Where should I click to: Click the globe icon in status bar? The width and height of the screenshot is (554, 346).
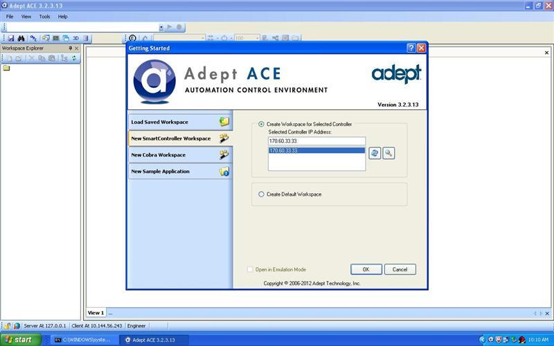(16, 326)
